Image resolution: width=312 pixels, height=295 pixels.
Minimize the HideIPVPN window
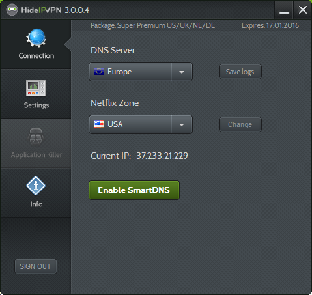[284, 10]
